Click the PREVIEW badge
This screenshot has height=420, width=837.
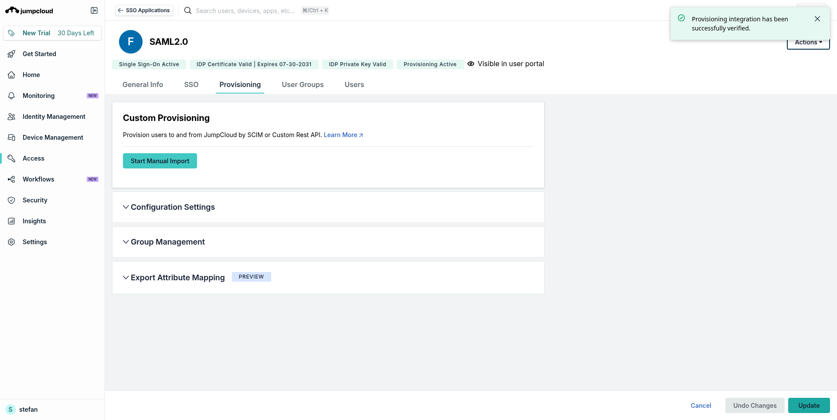pos(252,277)
